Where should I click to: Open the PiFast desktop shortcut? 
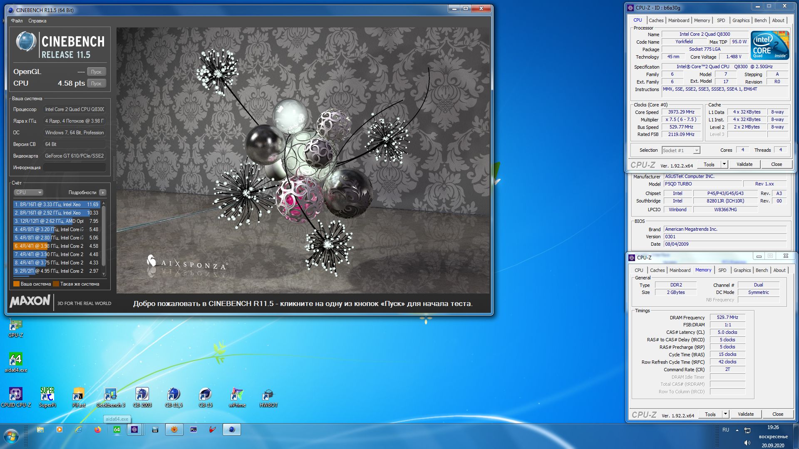(x=79, y=397)
